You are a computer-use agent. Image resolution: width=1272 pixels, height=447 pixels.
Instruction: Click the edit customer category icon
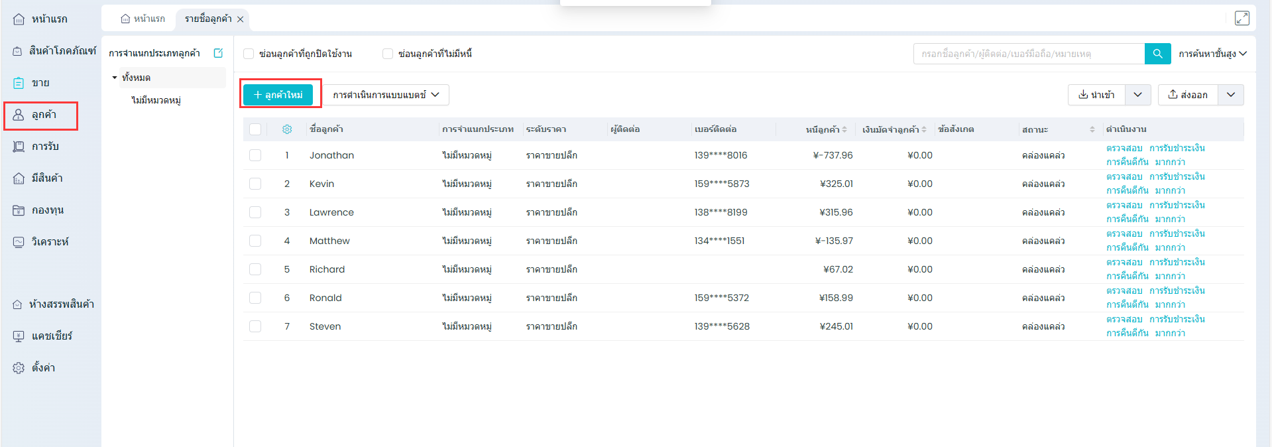coord(218,53)
